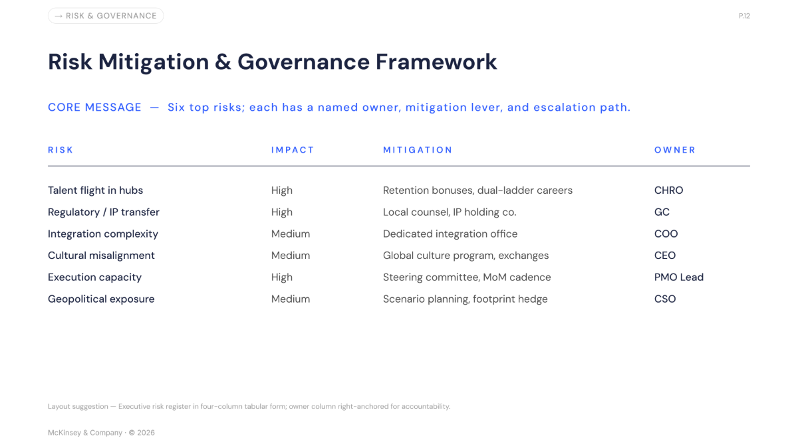This screenshot has height=448, width=798.
Task: Select the 'Execution capacity' cell
Action: point(94,277)
